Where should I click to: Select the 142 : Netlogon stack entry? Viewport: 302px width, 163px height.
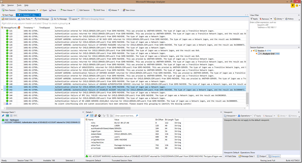click(x=41, y=121)
